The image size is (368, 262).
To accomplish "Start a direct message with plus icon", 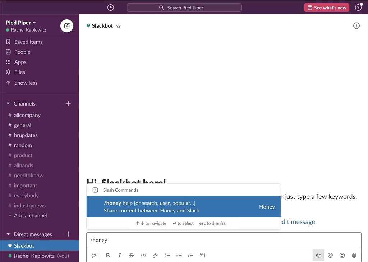I will (x=68, y=234).
